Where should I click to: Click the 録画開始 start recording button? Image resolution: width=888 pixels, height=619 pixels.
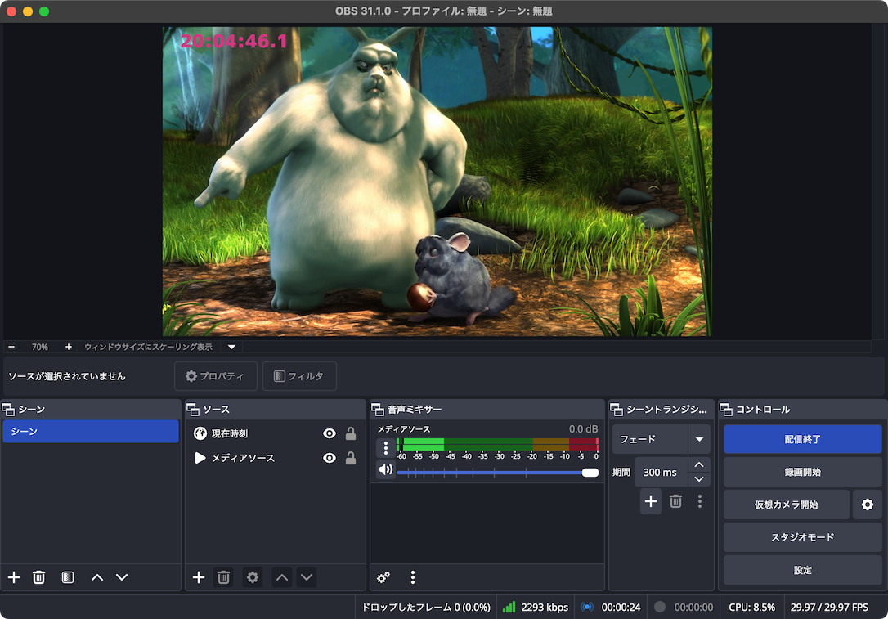(x=802, y=472)
